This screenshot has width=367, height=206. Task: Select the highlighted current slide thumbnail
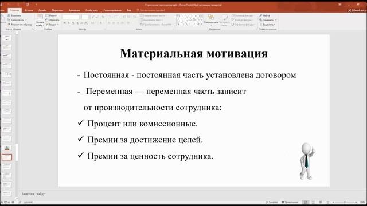[x=7, y=157]
